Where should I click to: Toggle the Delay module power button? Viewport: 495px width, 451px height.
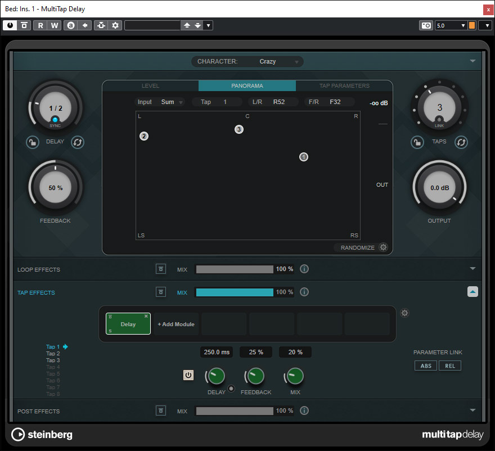[188, 375]
